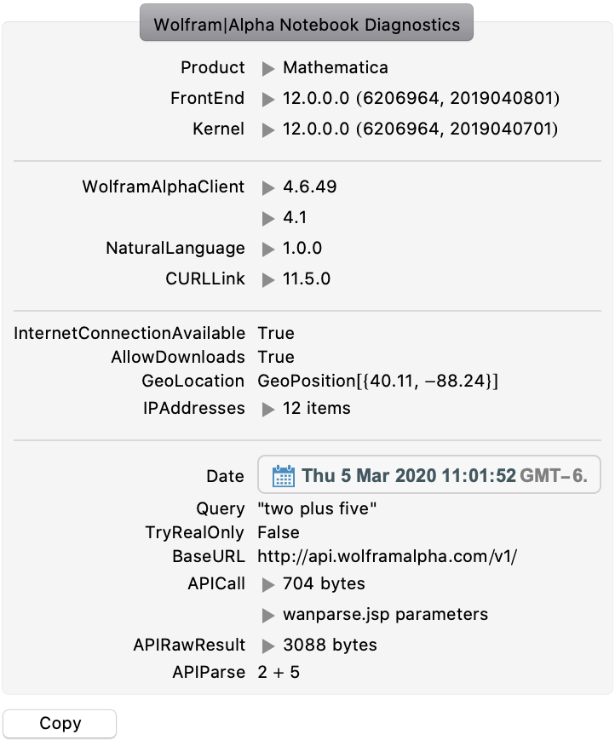Click the InternetConnectionAvailable True value

point(276,333)
